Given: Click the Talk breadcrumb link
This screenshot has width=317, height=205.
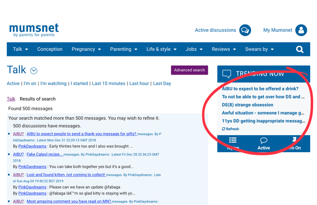Looking at the screenshot, I should (x=11, y=99).
